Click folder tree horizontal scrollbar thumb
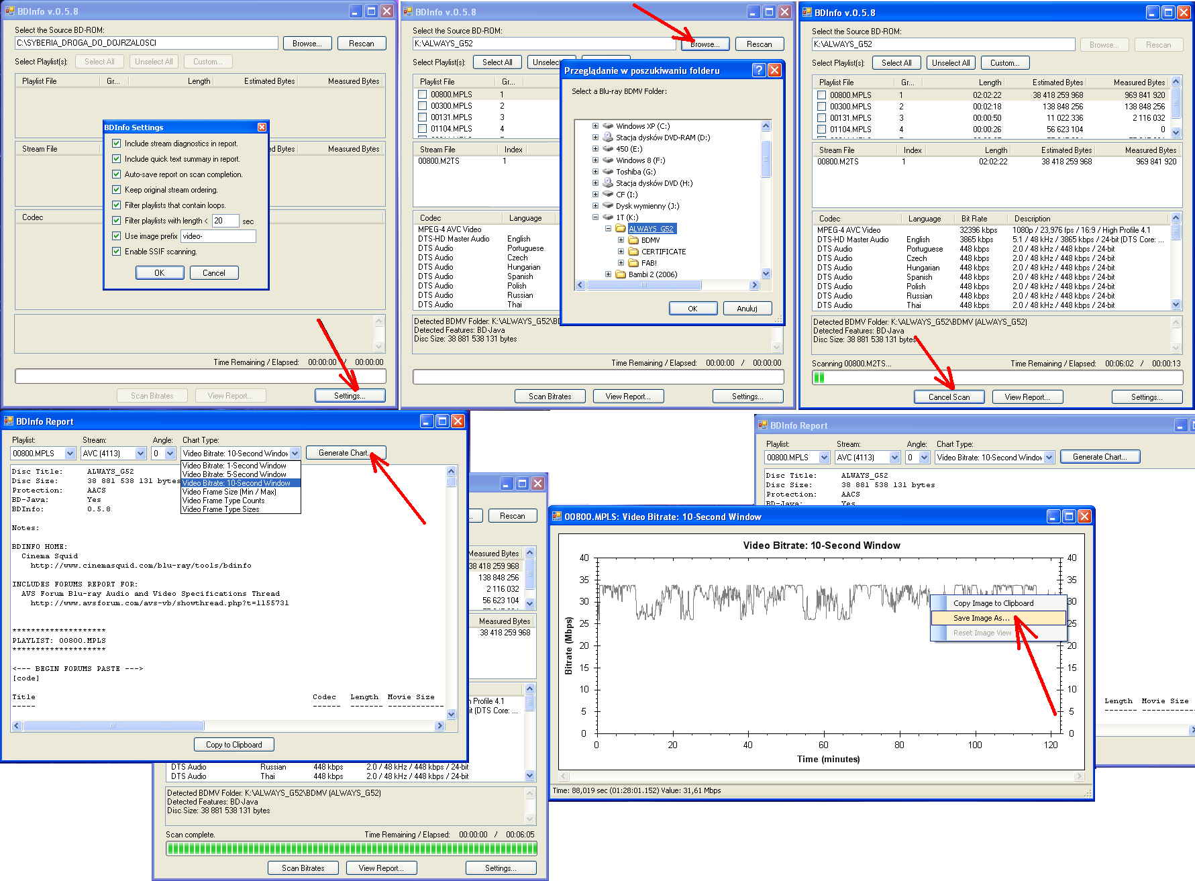Image resolution: width=1195 pixels, height=881 pixels. tap(644, 285)
